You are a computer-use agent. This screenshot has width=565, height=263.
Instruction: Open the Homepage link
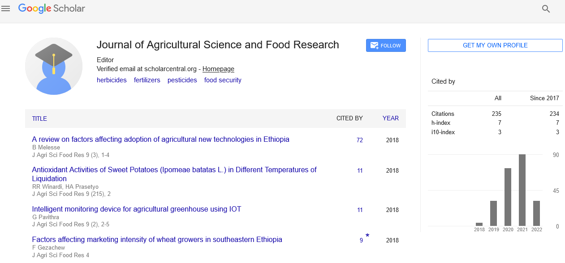coord(218,69)
